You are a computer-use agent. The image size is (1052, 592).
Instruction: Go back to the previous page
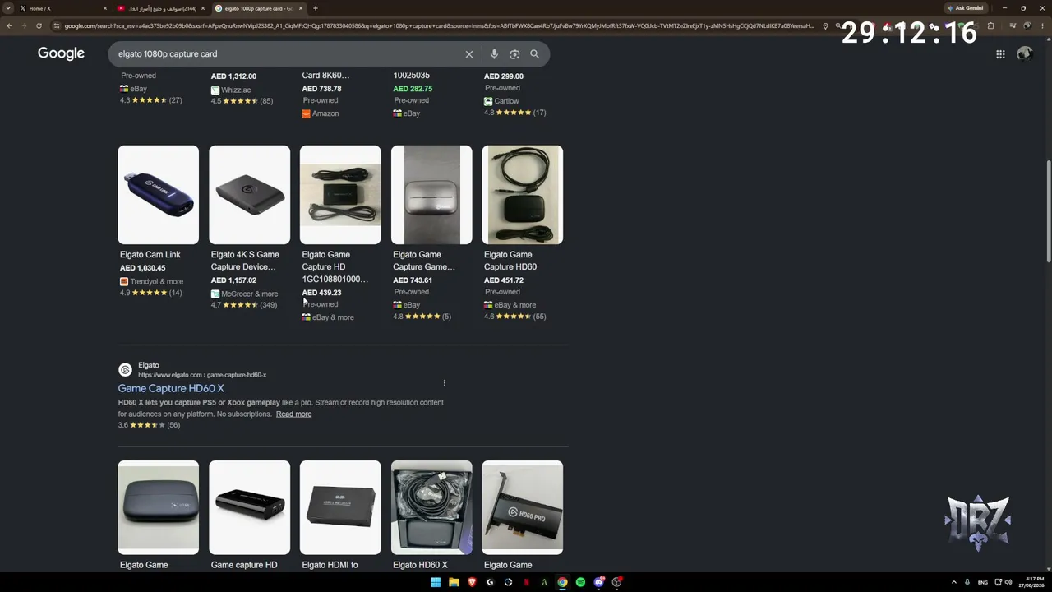point(9,25)
